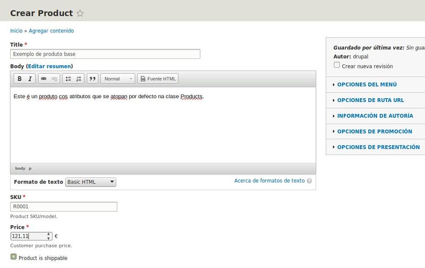The image size is (425, 268).
Task: Click the unlink icon in the editor toolbar
Action: click(54, 79)
